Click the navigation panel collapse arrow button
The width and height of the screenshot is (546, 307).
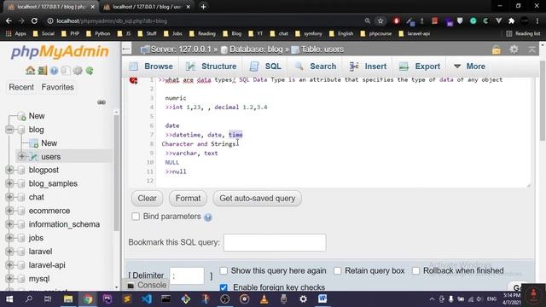click(126, 49)
